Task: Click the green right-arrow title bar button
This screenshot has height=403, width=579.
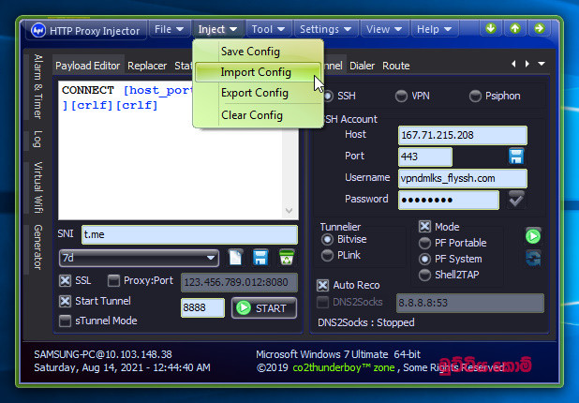Action: pos(540,28)
